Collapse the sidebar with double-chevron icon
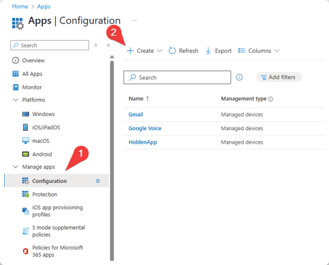Viewport: 329px width, 265px height. pyautogui.click(x=108, y=45)
